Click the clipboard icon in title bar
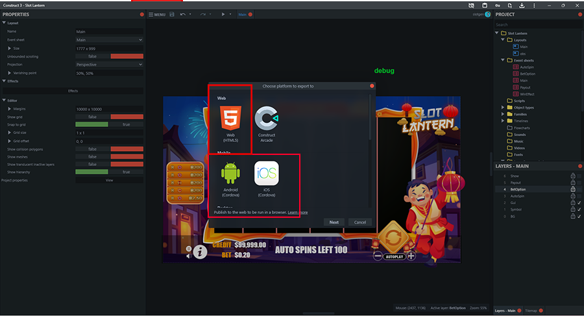The height and width of the screenshot is (317, 584). 485,6
